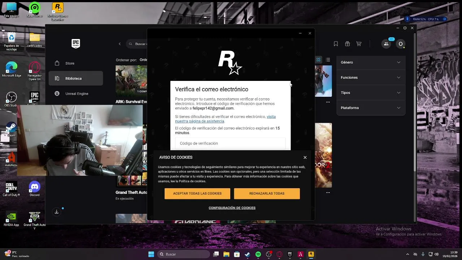
Task: Show hidden system tray icons
Action: (407, 254)
